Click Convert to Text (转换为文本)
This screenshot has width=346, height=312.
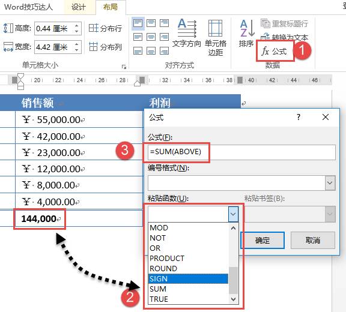tap(285, 37)
